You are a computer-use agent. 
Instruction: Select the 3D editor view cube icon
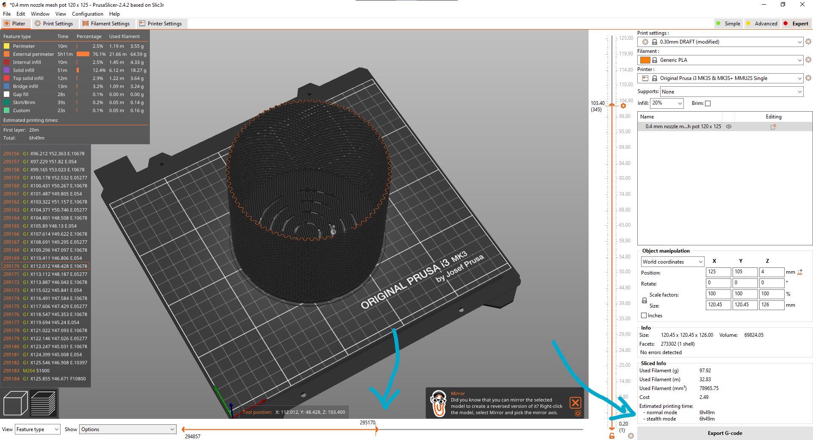[15, 403]
